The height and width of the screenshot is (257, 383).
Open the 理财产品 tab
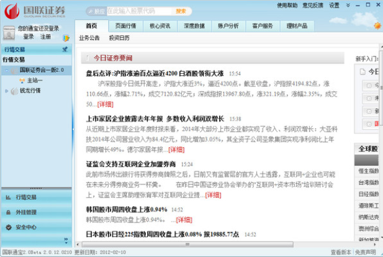[x=297, y=26]
